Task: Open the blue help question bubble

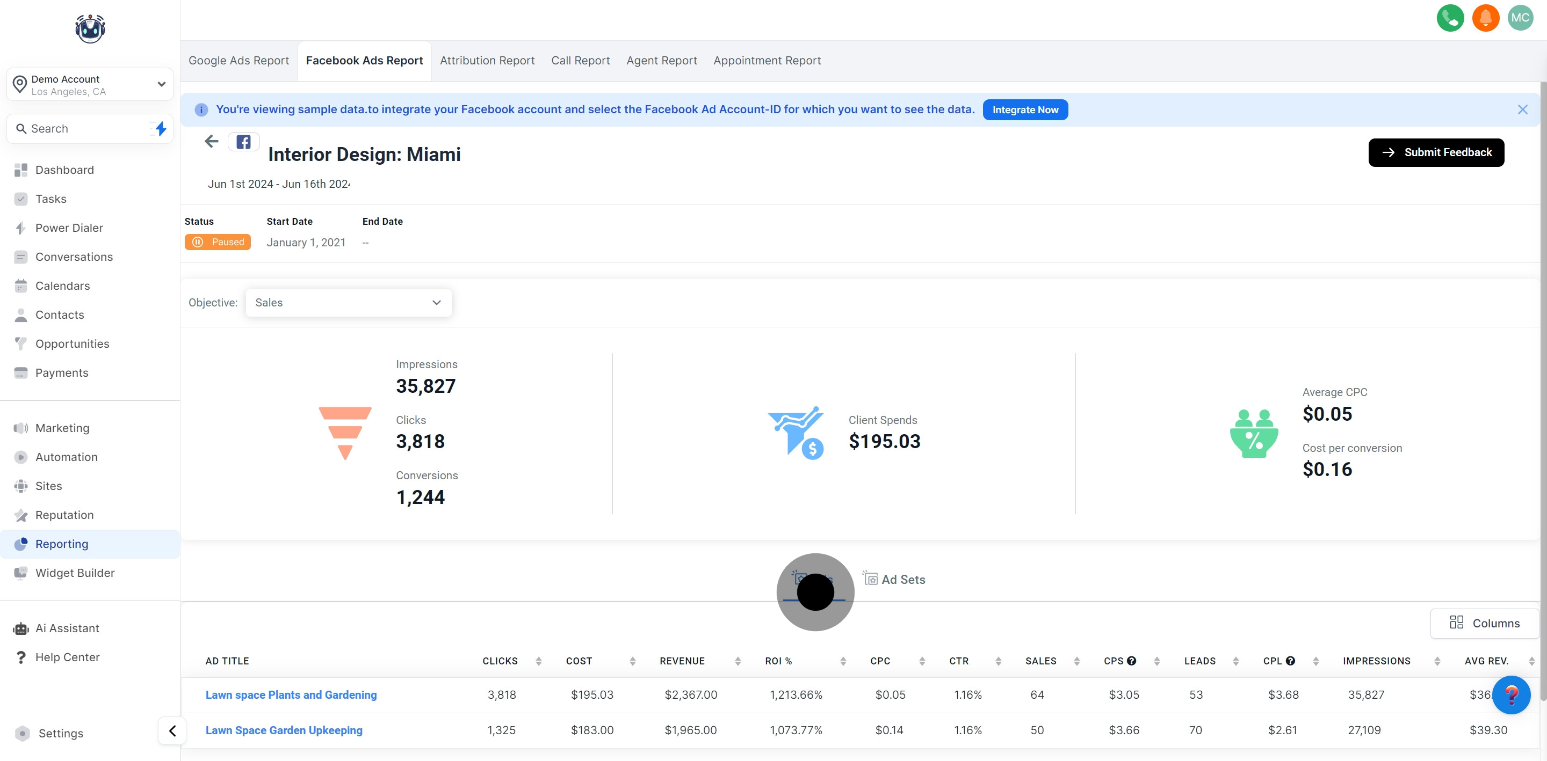Action: pos(1511,694)
